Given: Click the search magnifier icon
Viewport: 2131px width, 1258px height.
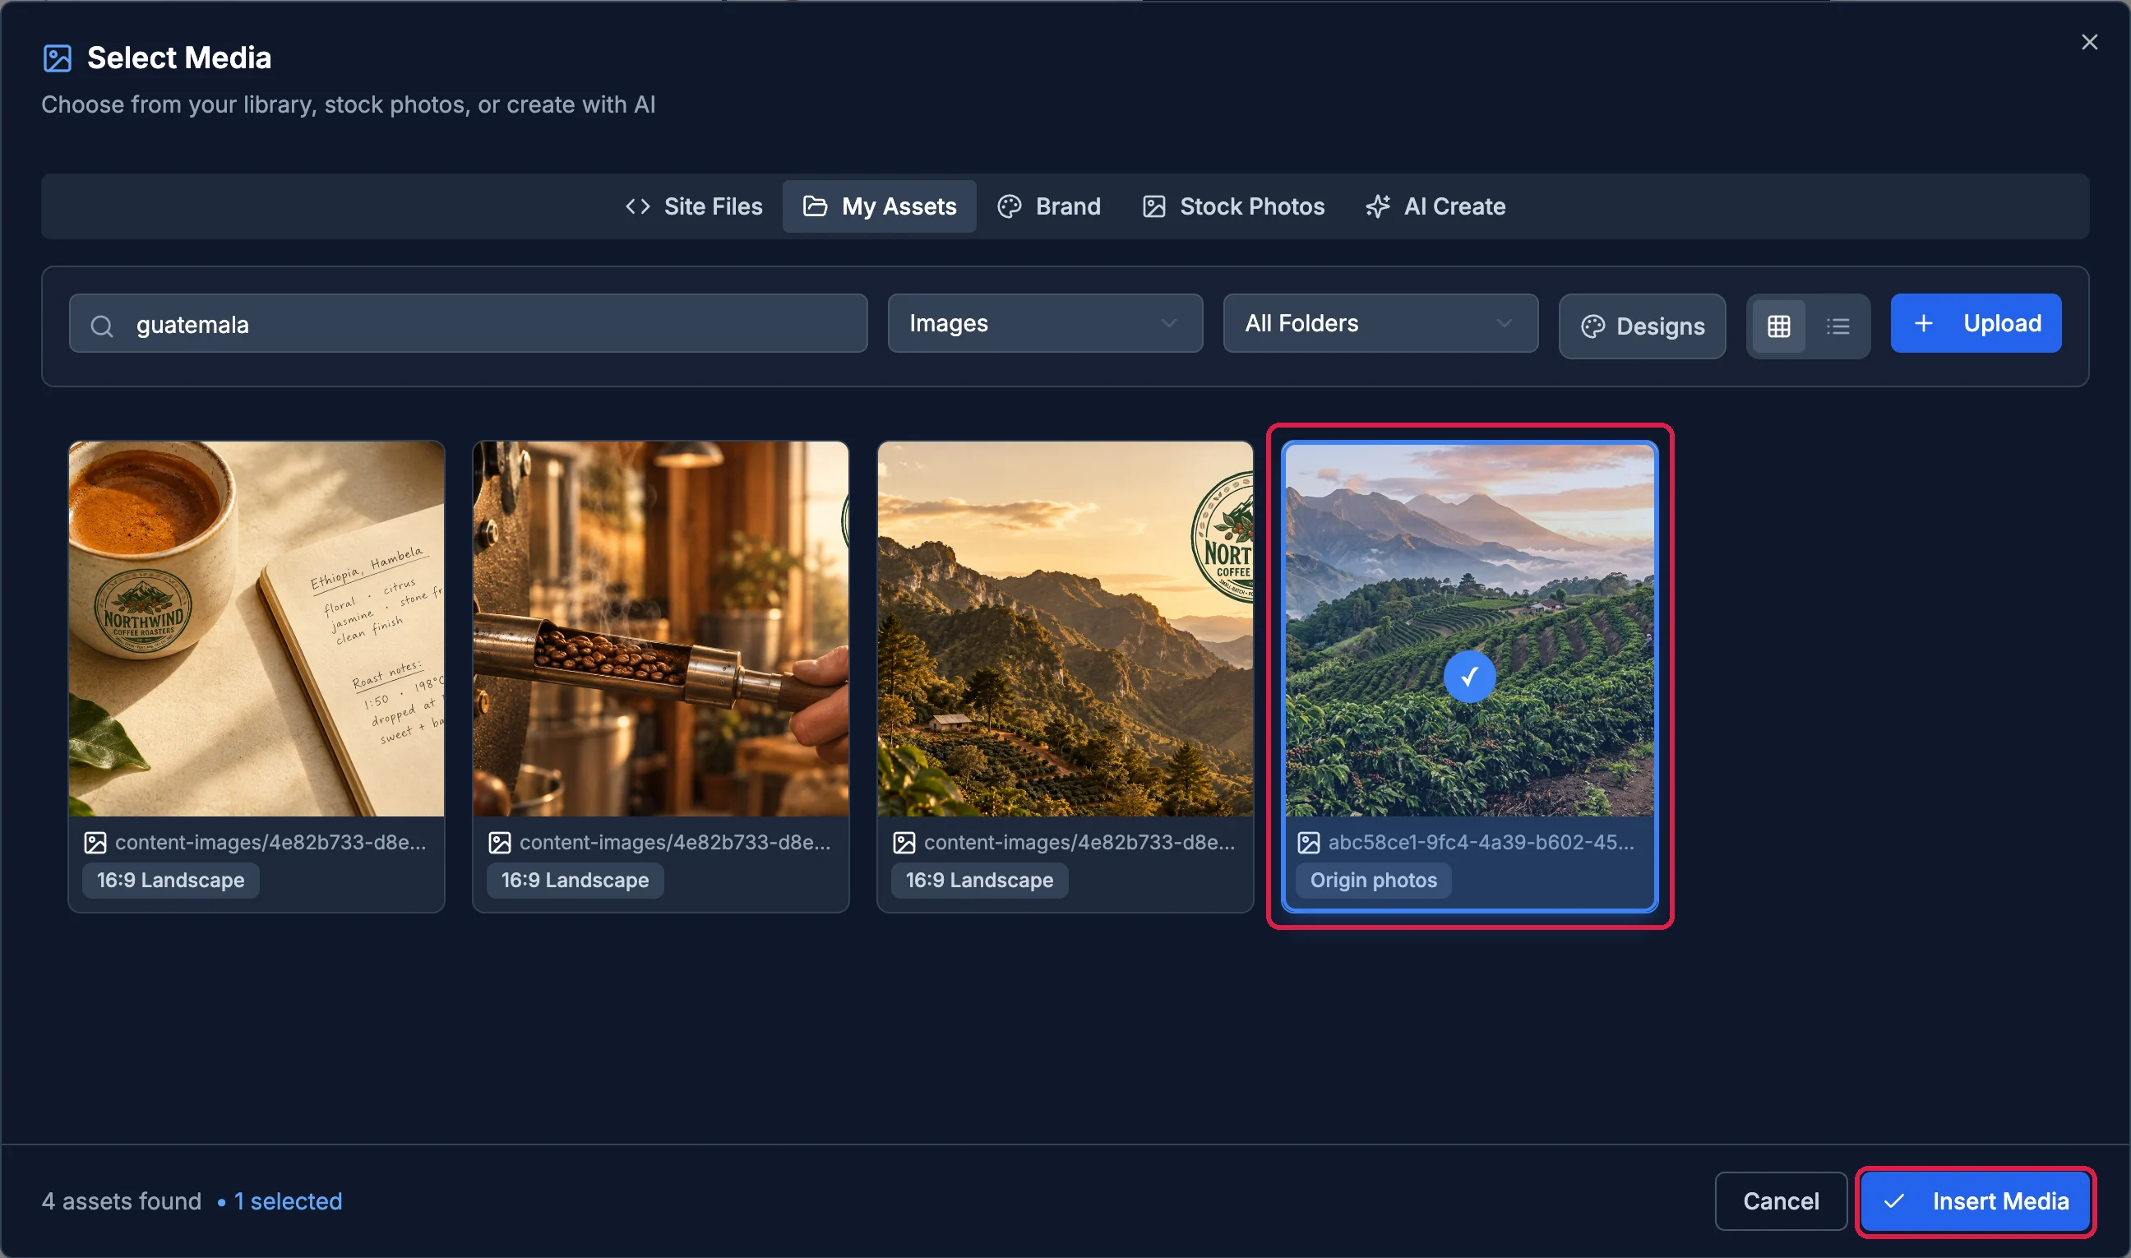Looking at the screenshot, I should pyautogui.click(x=102, y=326).
